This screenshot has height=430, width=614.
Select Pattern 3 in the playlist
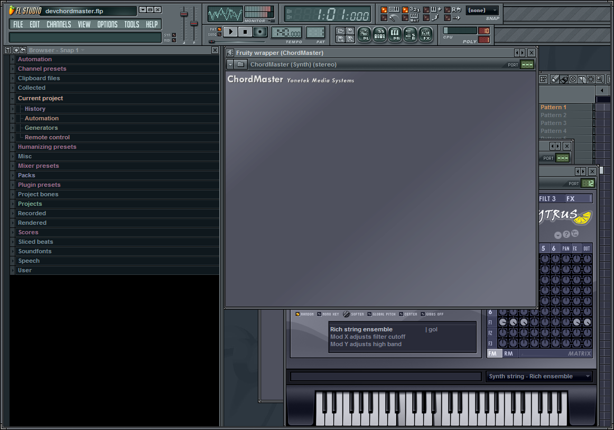553,123
